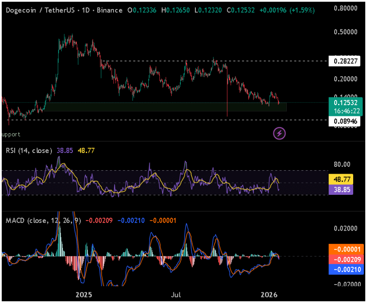
Task: Select the yellow RSI value label 48.77
Action: [341, 179]
